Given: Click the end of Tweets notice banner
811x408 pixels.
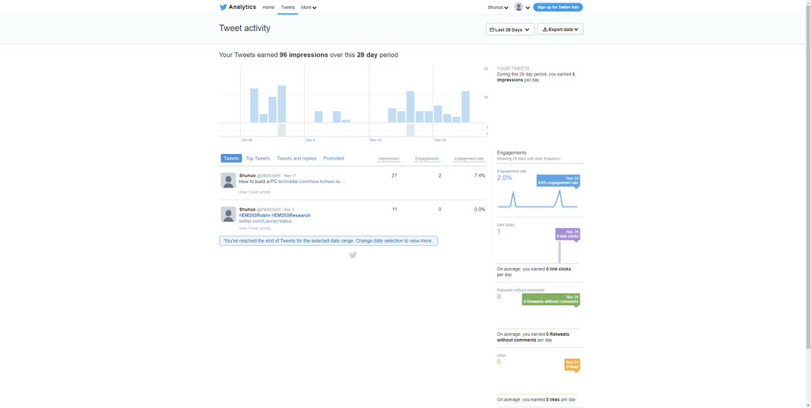Looking at the screenshot, I should pos(328,240).
